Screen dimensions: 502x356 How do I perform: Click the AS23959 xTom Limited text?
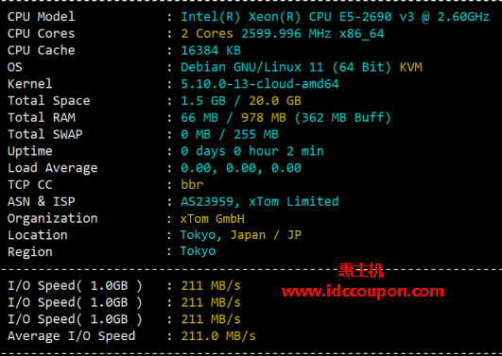(x=260, y=201)
